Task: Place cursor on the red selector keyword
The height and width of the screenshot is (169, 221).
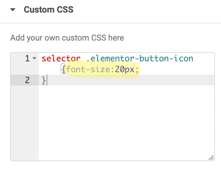Action: pyautogui.click(x=61, y=58)
